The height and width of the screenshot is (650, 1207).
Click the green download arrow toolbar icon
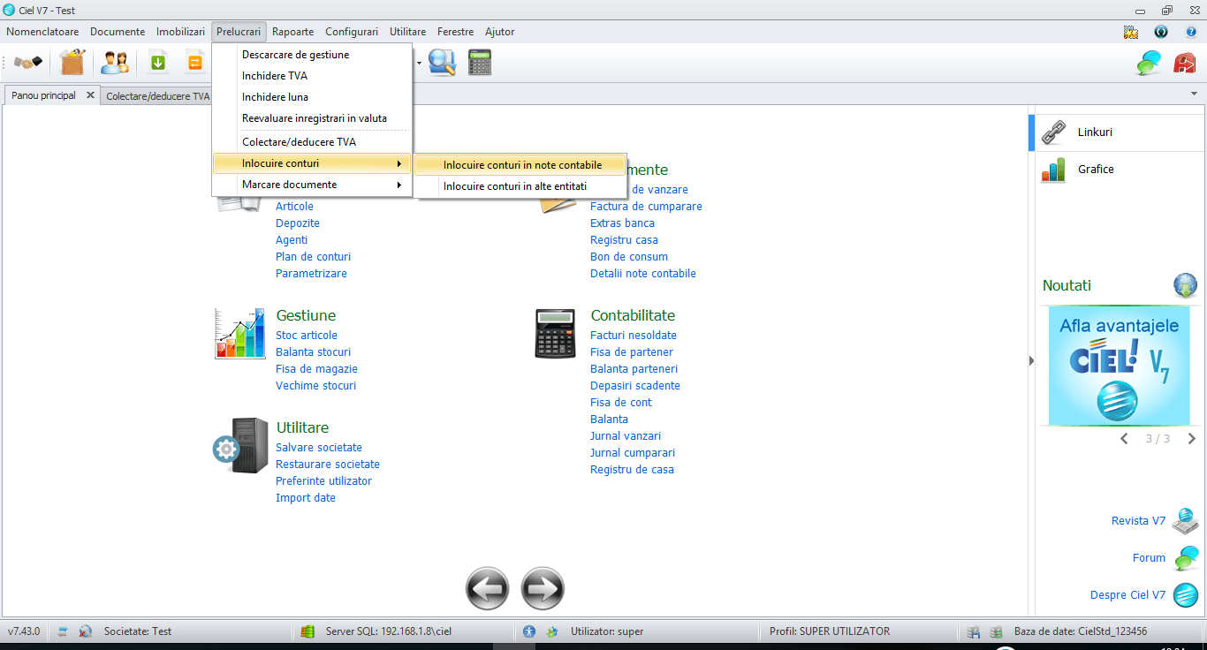point(158,63)
